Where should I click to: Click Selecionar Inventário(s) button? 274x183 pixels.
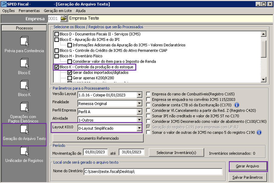176,153
